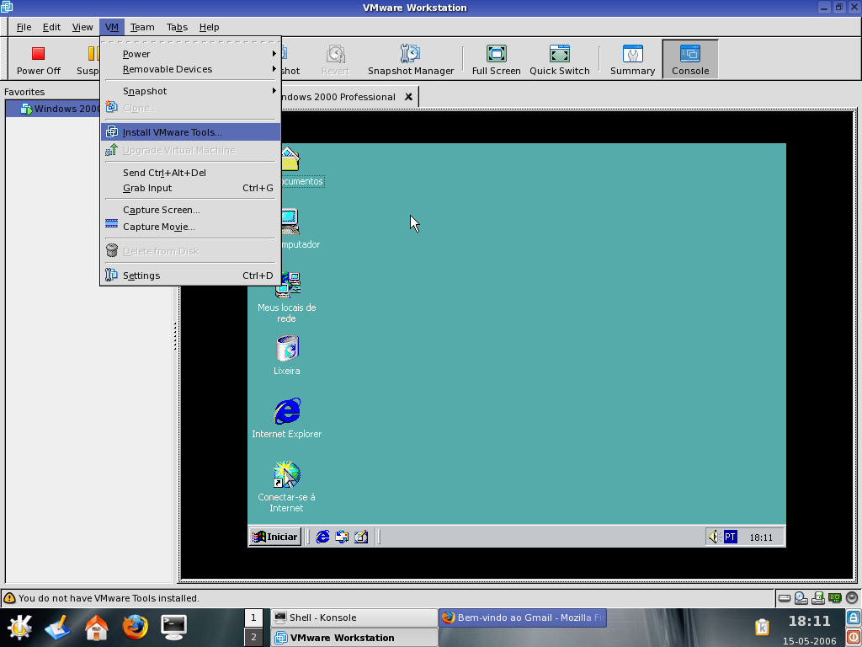862x647 pixels.
Task: Select Capture Movie menu entry
Action: click(x=190, y=227)
